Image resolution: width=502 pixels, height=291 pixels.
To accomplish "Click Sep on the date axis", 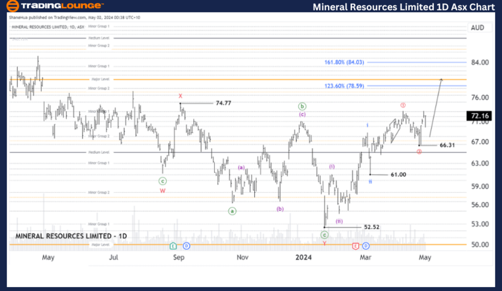I will [178, 258].
